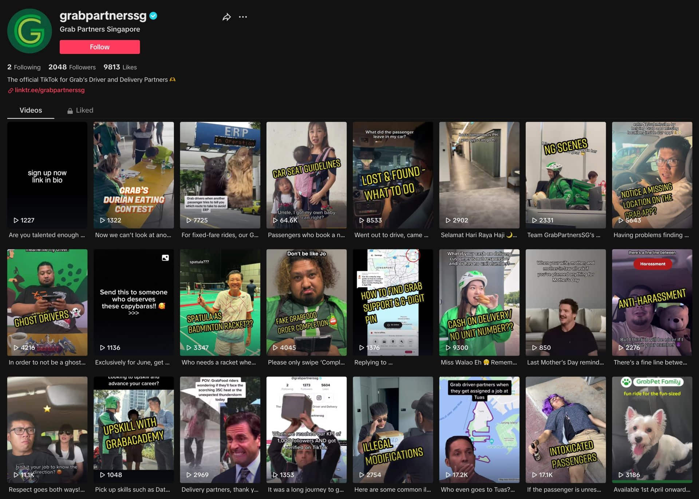
Task: Open the Selamat Hari Raya Haji video
Action: (479, 175)
